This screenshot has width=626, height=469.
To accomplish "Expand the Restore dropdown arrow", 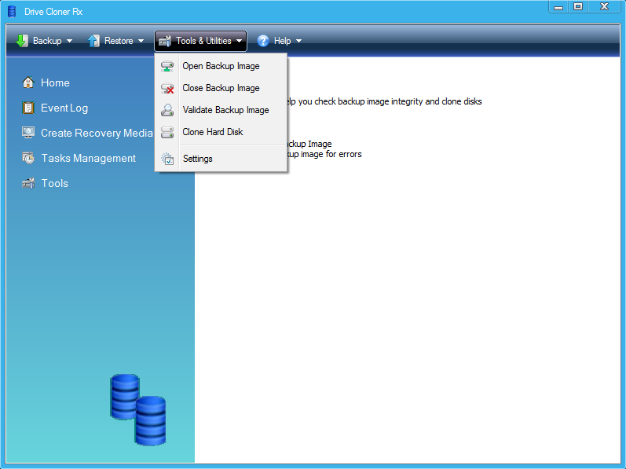I will pyautogui.click(x=141, y=41).
